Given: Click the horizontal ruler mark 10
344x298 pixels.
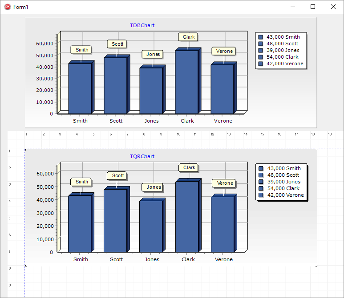Looking at the screenshot, I should pyautogui.click(x=178, y=134).
